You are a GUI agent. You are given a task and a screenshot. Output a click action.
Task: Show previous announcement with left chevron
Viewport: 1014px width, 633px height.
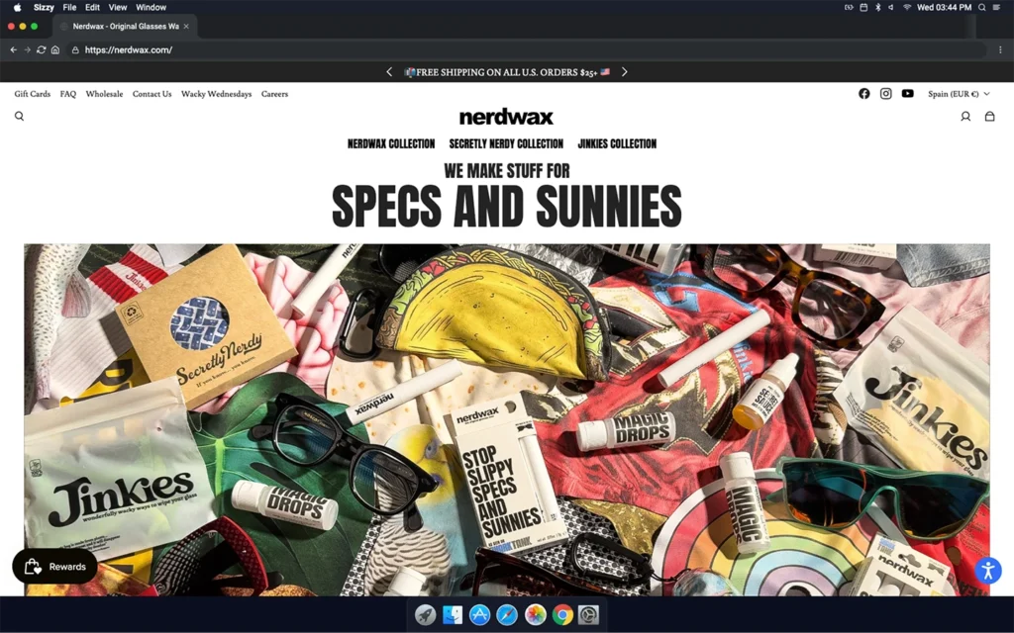point(389,72)
